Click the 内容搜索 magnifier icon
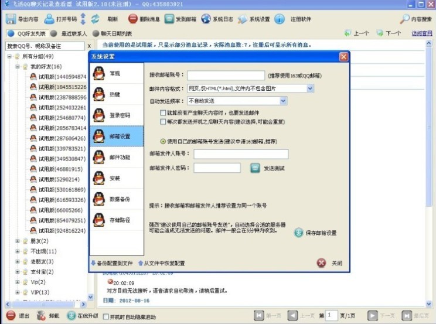This screenshot has width=436, height=324. (404, 19)
